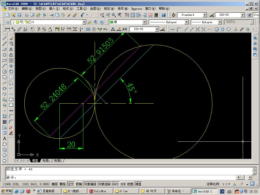260x195 pixels.
Task: Switch to G:\sw folder taskbar window
Action: click(126, 191)
